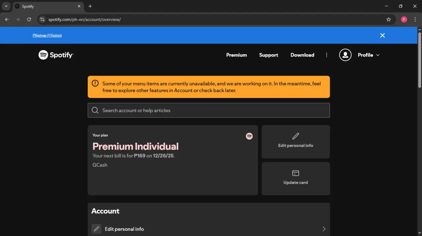Open the Update card tile
The width and height of the screenshot is (422, 236).
tap(296, 178)
